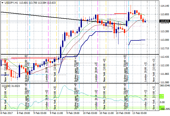This screenshot has width=170, height=116.
Task: Click the 111.580 price axis label
Action: 164,82
